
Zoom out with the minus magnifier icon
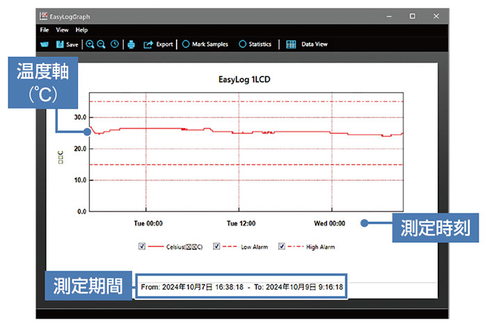102,45
